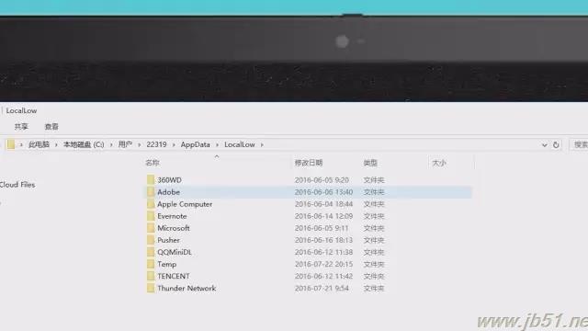
Task: Open the 查看 ribbon tab
Action: pyautogui.click(x=51, y=127)
